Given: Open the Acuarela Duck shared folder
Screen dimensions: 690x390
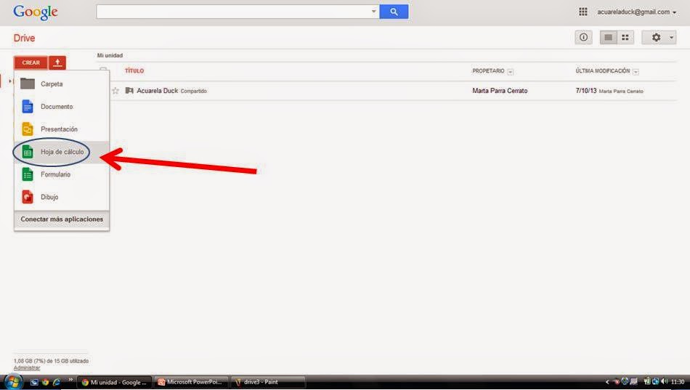Looking at the screenshot, I should tap(157, 91).
